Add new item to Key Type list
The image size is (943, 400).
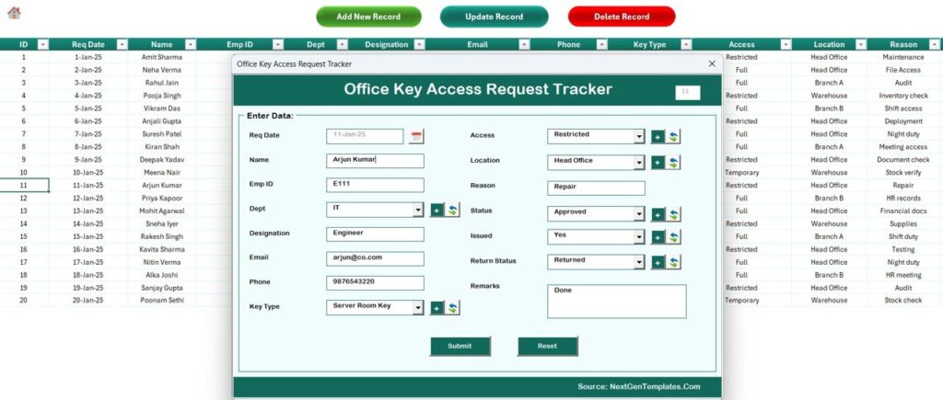[x=437, y=308]
